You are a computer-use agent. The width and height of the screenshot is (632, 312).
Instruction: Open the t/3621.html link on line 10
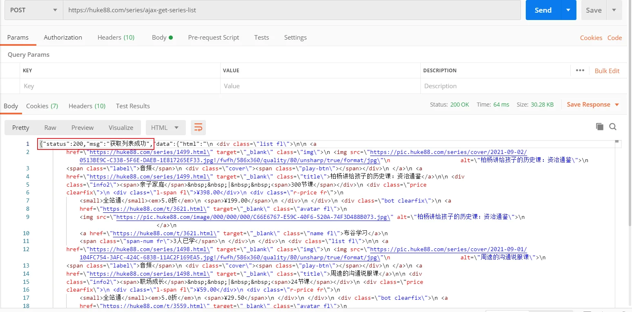[165, 234]
